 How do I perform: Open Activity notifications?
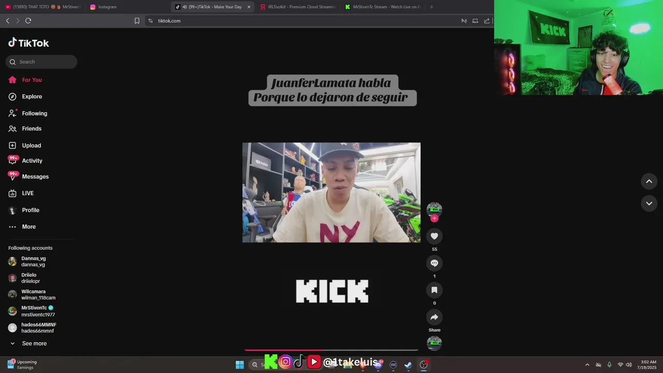(x=25, y=161)
